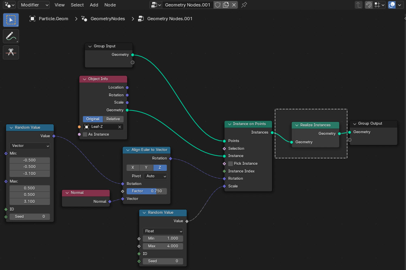Open the Modifier type dropdown
406x270 pixels.
[x=34, y=5]
